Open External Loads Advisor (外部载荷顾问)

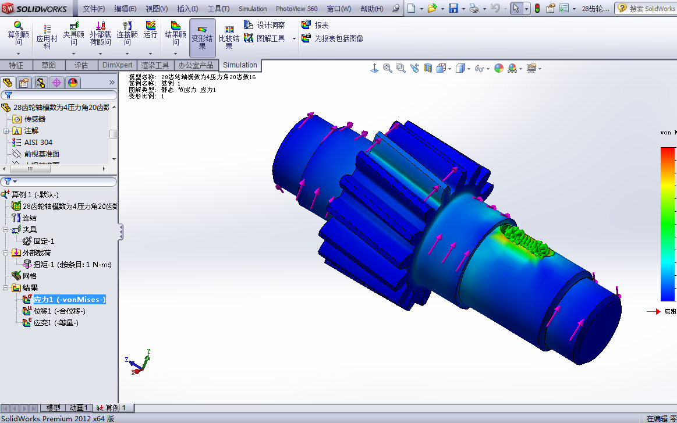[100, 34]
